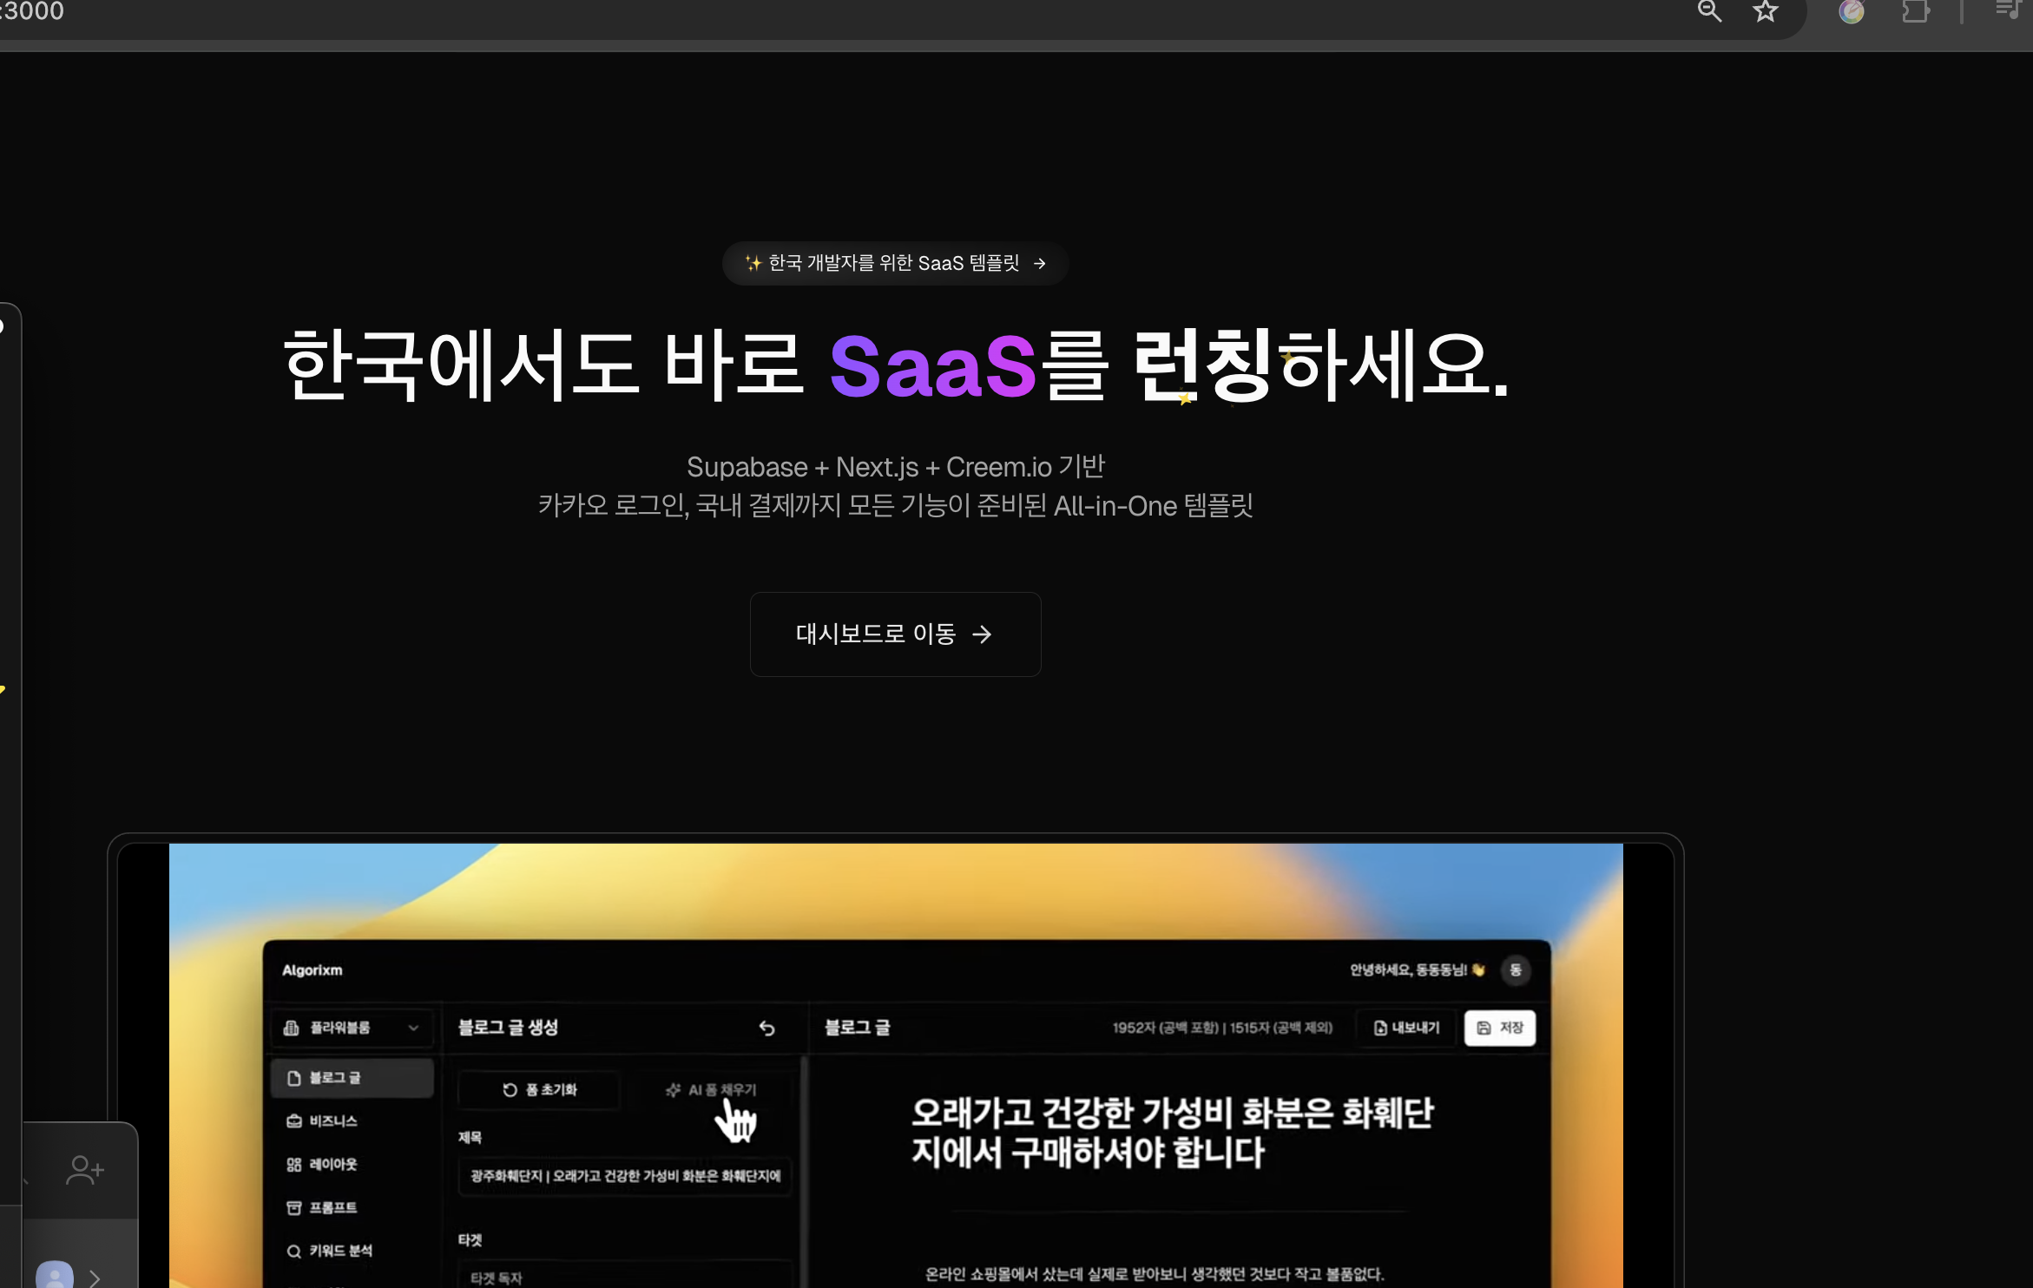Open the 비즈니스 section in the sidebar
Screen dimensions: 2033x1288
pos(334,1120)
